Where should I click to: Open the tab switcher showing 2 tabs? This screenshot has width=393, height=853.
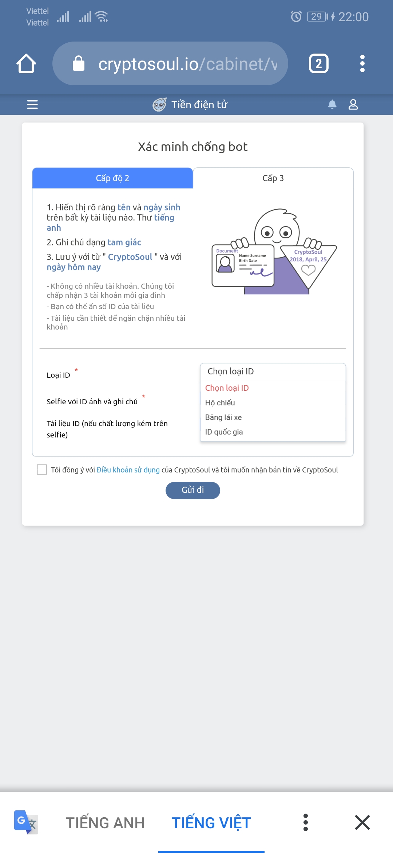[318, 64]
